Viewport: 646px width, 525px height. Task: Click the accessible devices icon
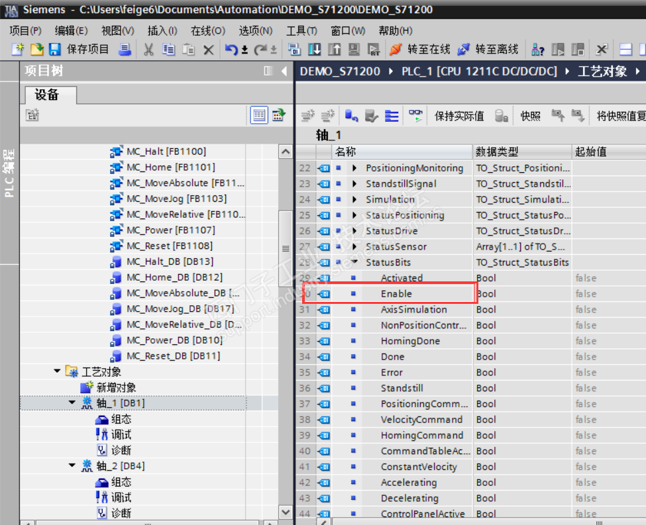tap(537, 50)
